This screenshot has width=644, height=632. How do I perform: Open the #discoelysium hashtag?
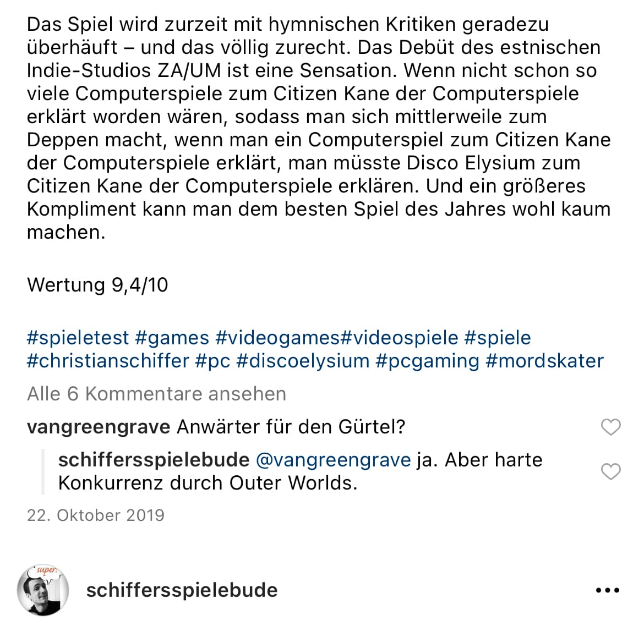click(x=303, y=361)
